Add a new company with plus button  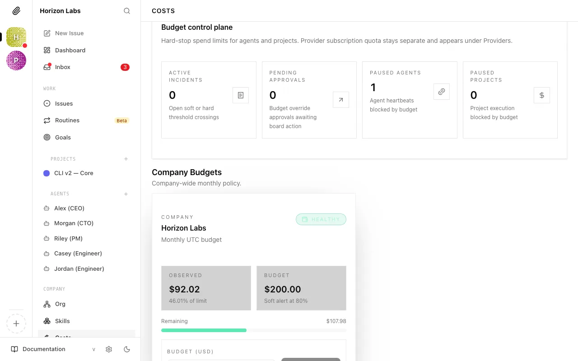pyautogui.click(x=16, y=324)
